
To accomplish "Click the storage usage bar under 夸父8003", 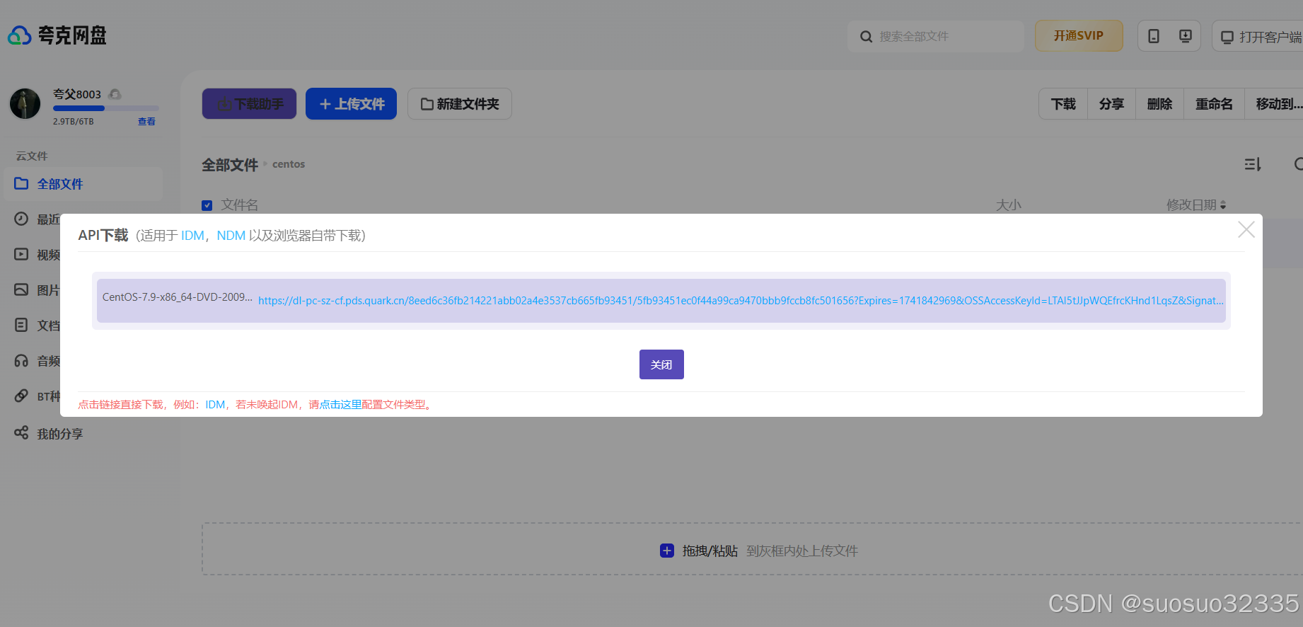I will pyautogui.click(x=106, y=108).
